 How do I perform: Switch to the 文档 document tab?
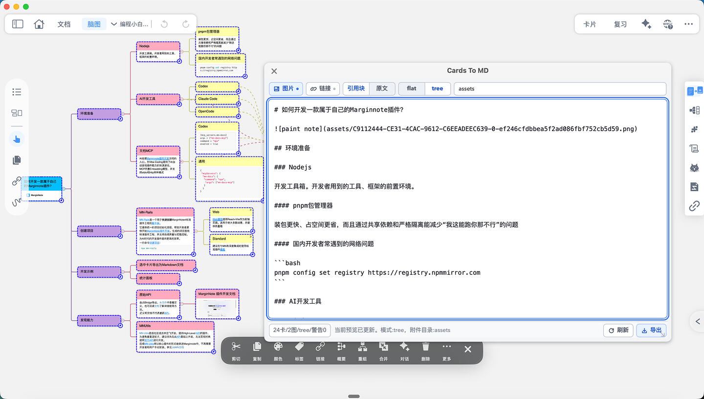(x=64, y=24)
